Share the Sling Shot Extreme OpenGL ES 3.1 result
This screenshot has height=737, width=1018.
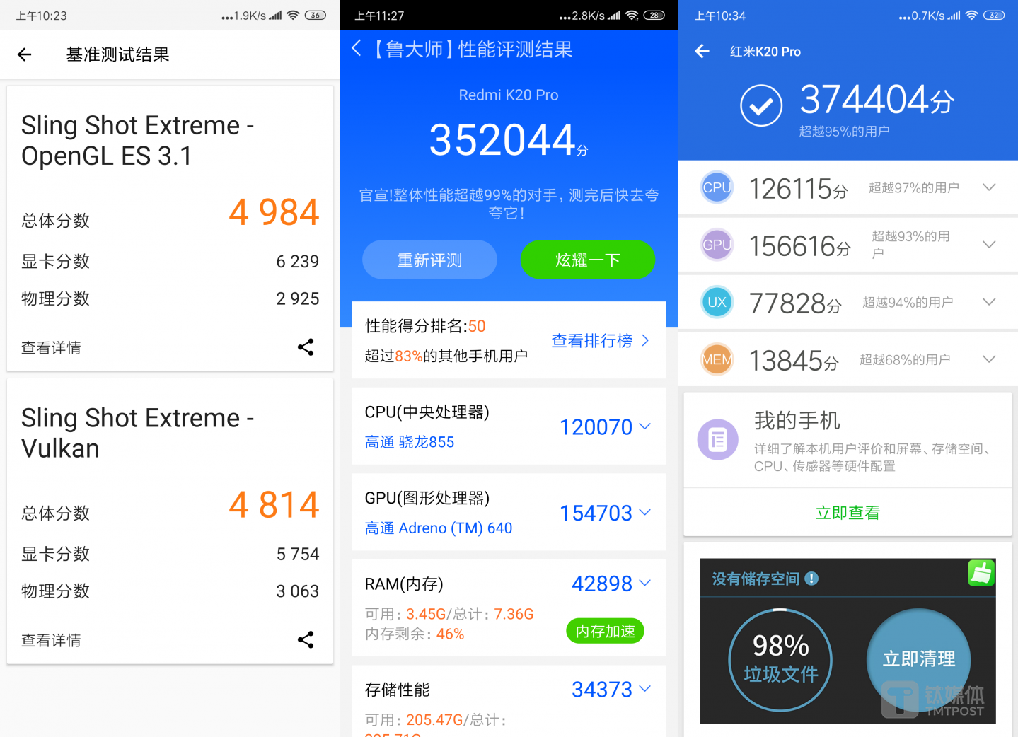[306, 347]
